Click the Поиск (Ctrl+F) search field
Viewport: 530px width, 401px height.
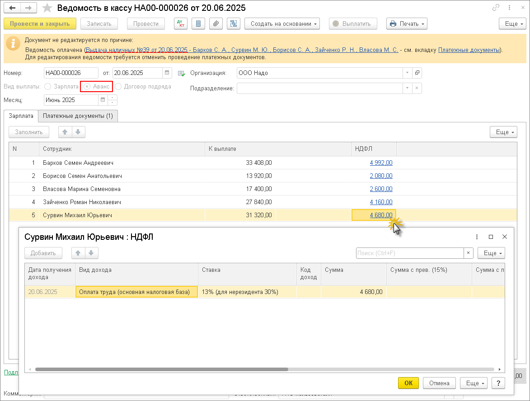(x=409, y=253)
